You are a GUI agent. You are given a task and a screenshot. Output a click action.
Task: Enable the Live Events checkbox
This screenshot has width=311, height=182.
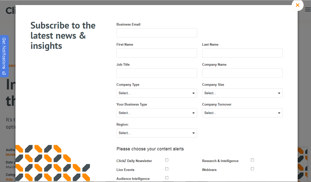tap(167, 169)
